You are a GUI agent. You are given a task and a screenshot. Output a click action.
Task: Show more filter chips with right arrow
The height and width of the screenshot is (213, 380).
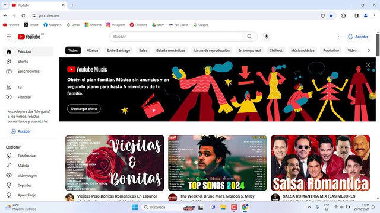[x=369, y=51]
